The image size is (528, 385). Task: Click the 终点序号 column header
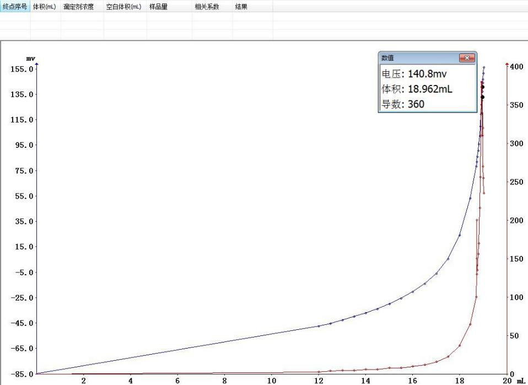(x=15, y=7)
